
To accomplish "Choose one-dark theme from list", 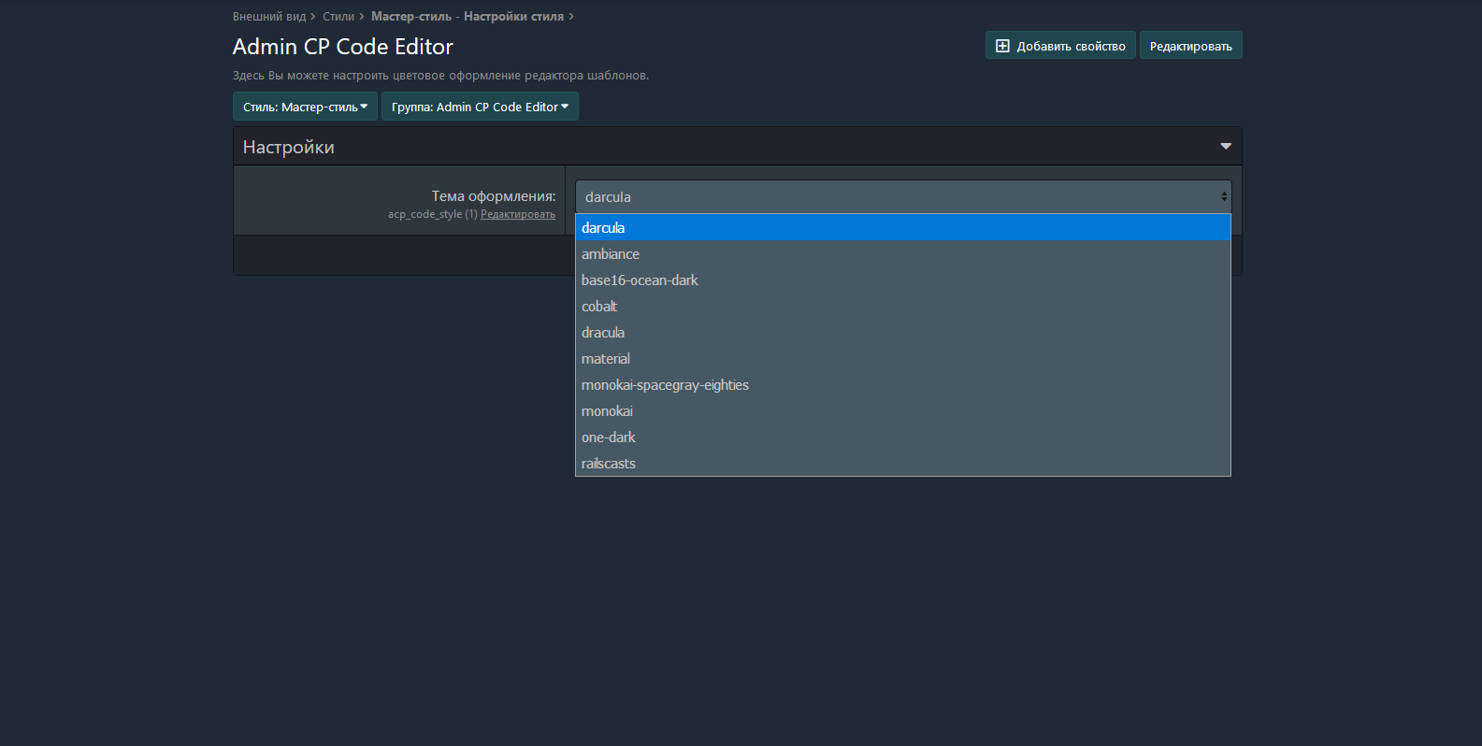I will [x=609, y=438].
